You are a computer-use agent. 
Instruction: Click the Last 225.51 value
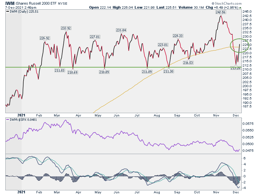click(166, 7)
